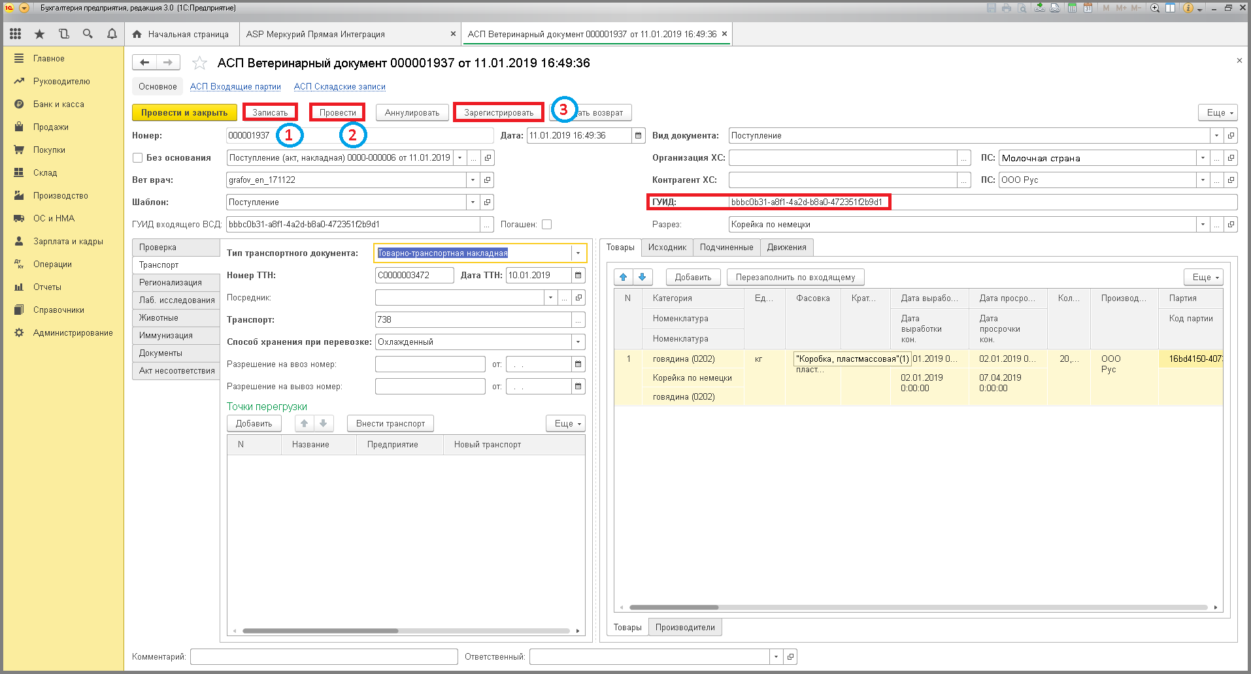This screenshot has width=1251, height=674.
Task: Close the ASP Меркурий Прямая Интеграция tab
Action: pyautogui.click(x=453, y=34)
